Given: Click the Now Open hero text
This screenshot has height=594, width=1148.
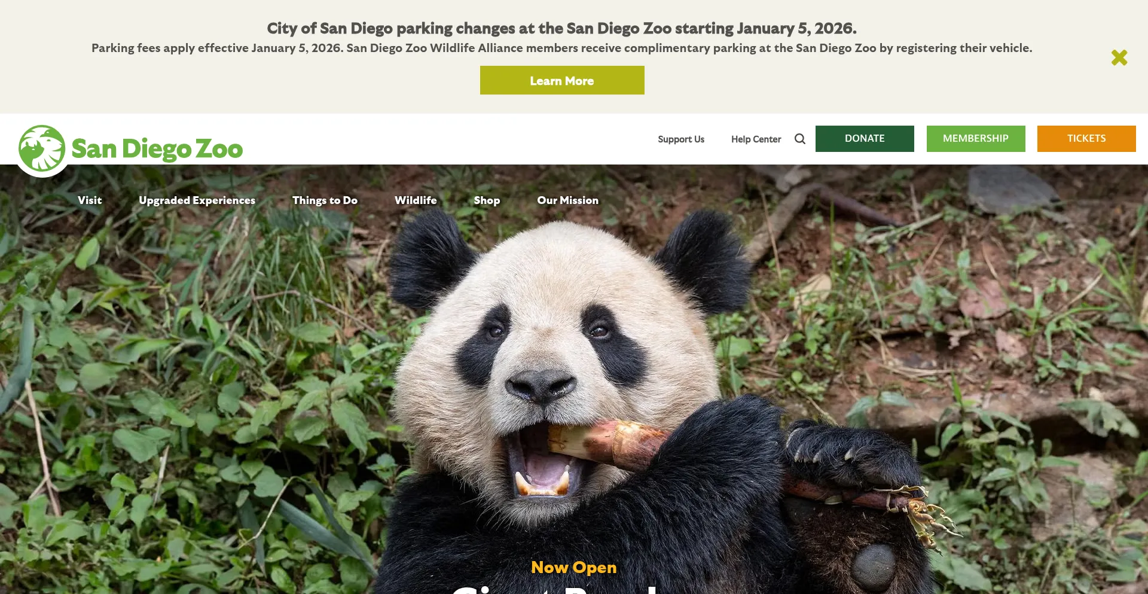Looking at the screenshot, I should (574, 567).
